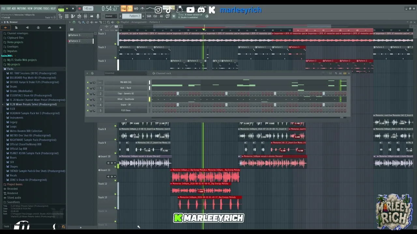Viewport: 417px width, 234px height.
Task: Click the MB 808 (10) channel volume knob
Action: point(94,83)
